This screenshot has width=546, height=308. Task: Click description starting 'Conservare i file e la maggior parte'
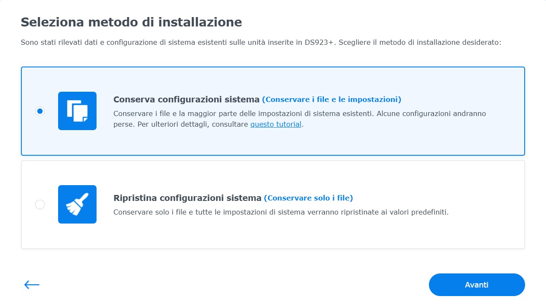click(x=299, y=119)
